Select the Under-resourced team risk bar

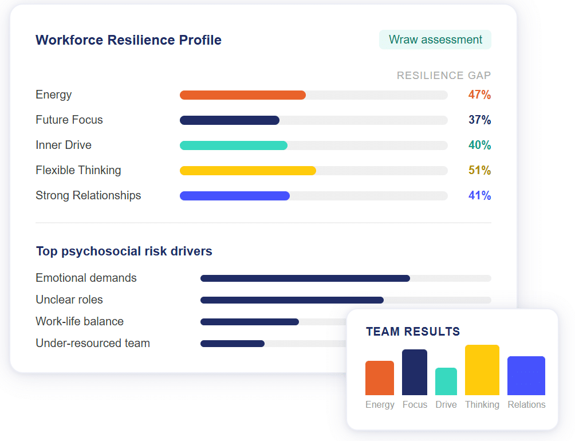tap(233, 344)
